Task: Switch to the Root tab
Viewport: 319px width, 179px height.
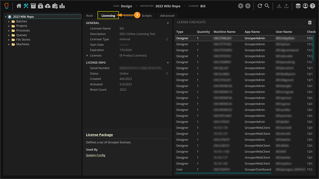Action: click(90, 16)
